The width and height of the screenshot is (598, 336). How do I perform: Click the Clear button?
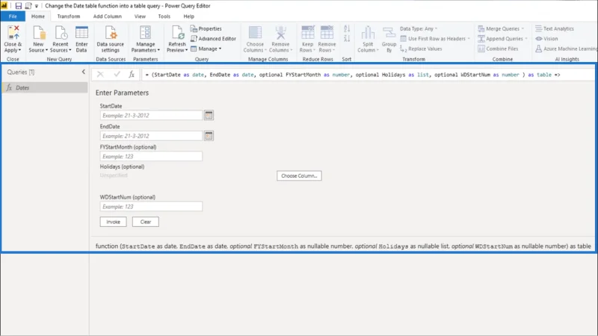(x=146, y=222)
